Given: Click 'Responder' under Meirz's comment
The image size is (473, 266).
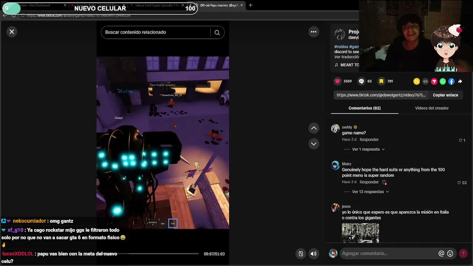Looking at the screenshot, I should pos(369,182).
